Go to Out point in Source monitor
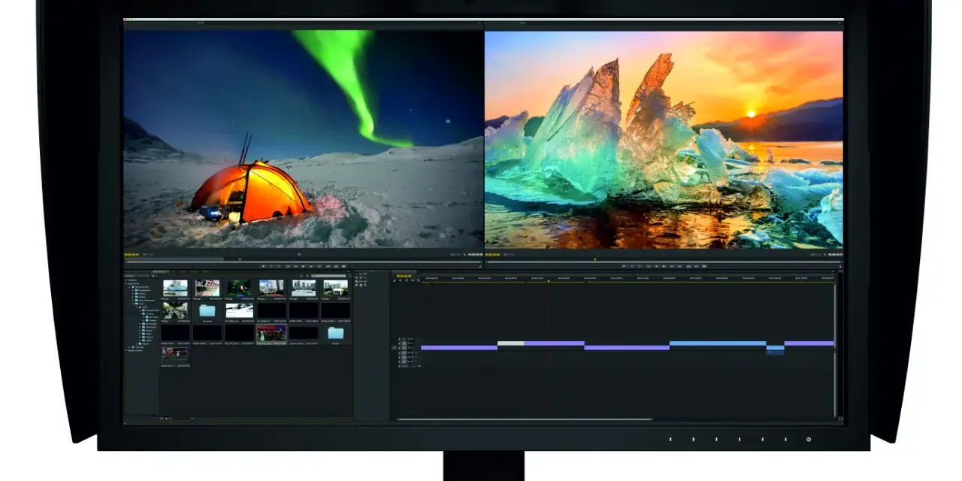Screen dimensions: 962x481 click(319, 266)
